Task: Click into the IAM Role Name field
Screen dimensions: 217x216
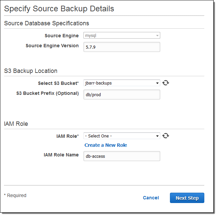Action: 122,156
